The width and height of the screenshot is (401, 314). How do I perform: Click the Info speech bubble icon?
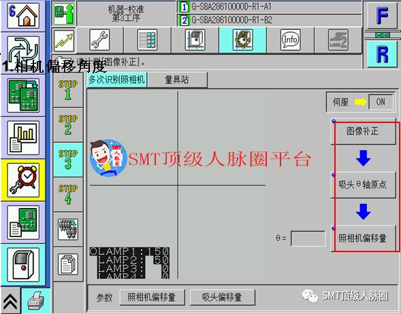click(291, 40)
